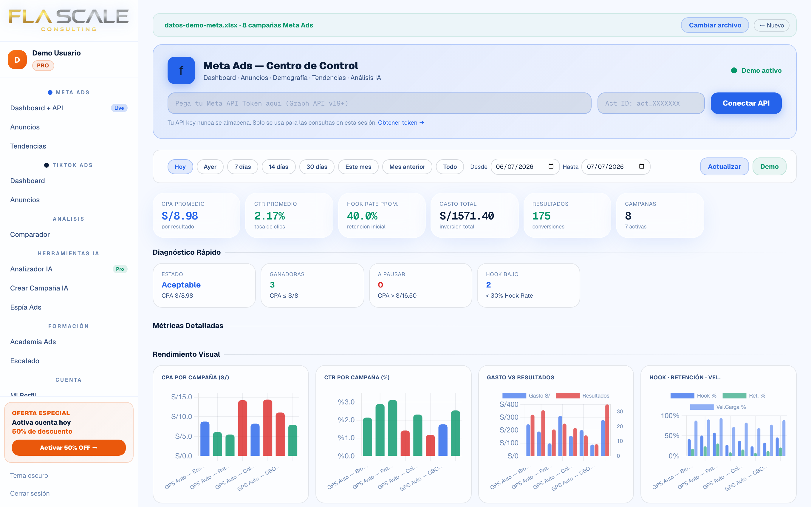811x507 pixels.
Task: Click Activar 50% OFF offer button
Action: tap(69, 448)
